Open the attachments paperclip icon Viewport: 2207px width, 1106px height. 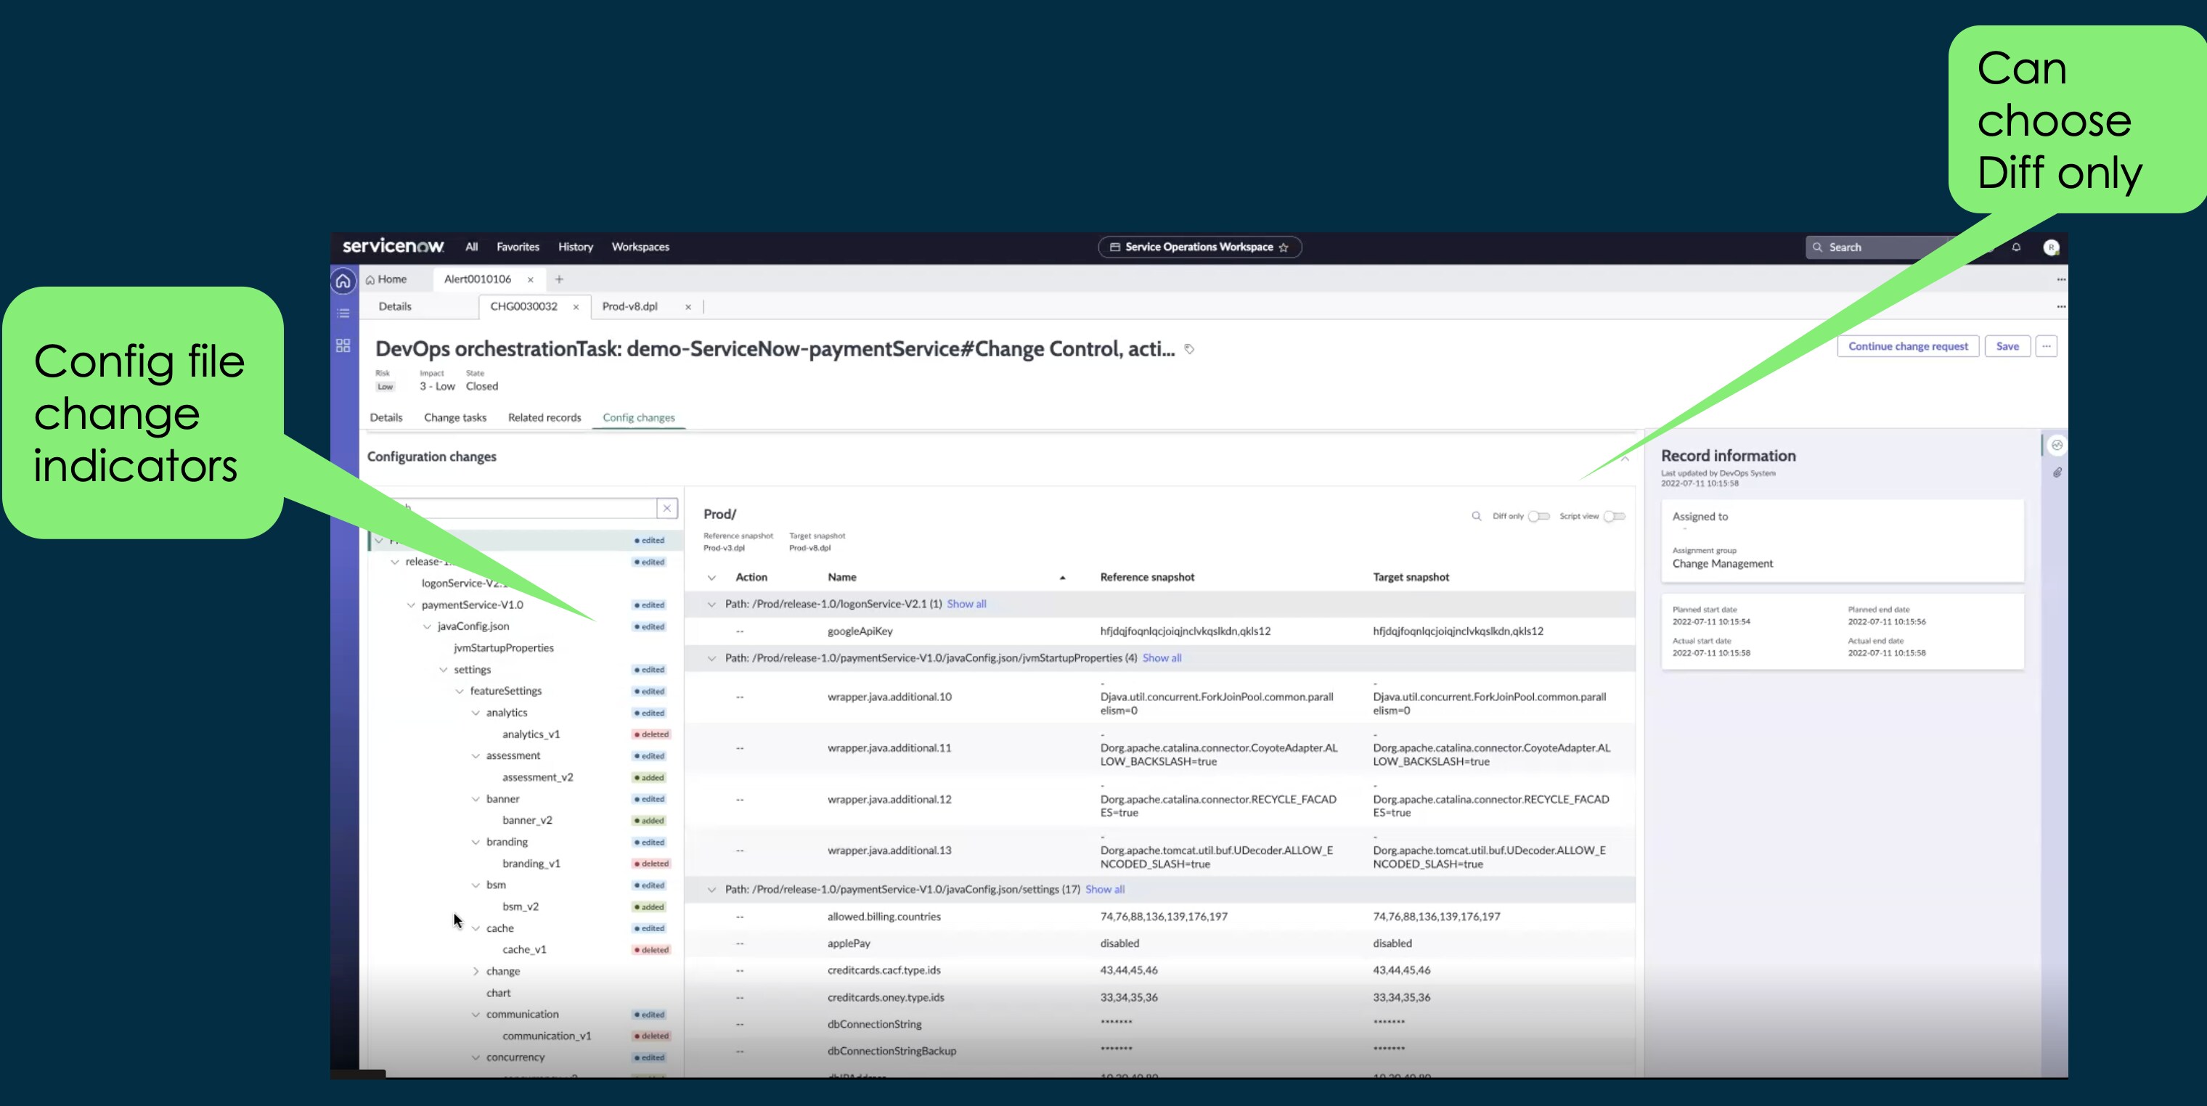point(2056,472)
